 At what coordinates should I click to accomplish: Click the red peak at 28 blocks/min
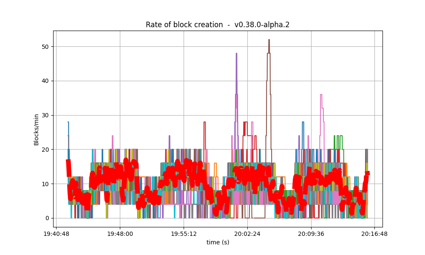pos(204,123)
